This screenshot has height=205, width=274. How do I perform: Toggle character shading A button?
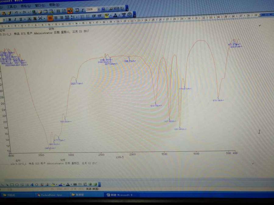coord(35,19)
